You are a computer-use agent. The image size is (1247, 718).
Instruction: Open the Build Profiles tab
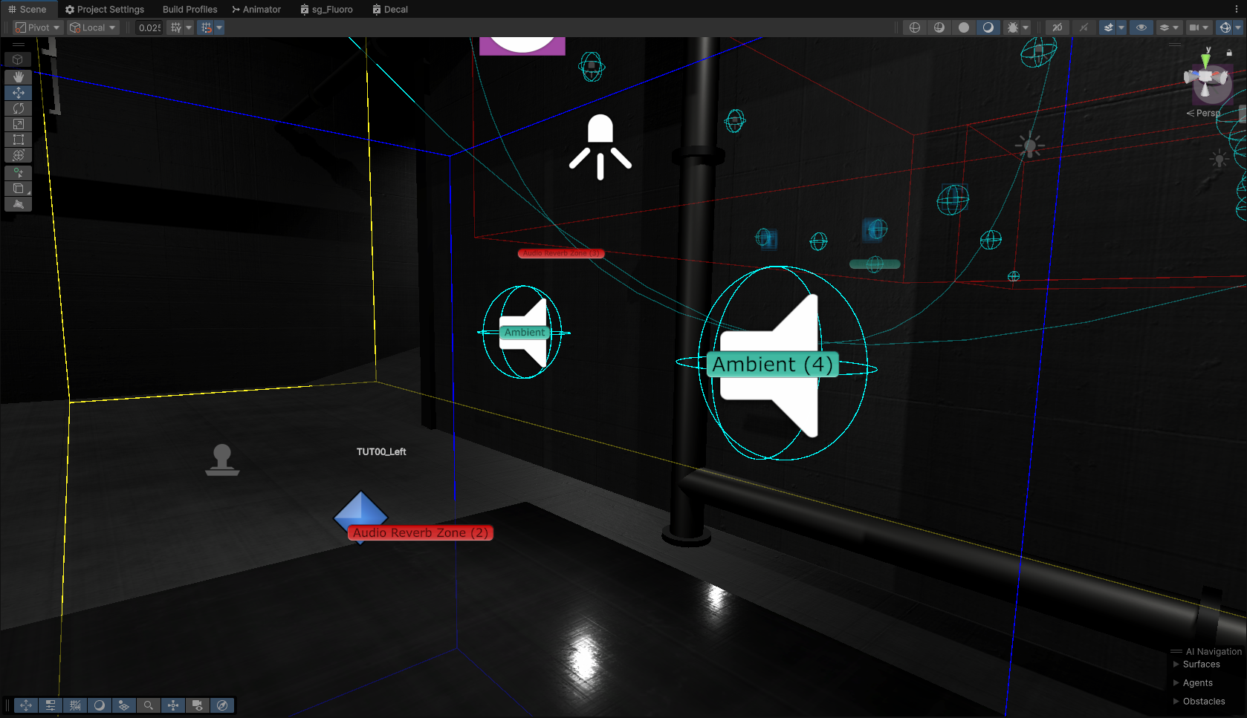coord(190,9)
